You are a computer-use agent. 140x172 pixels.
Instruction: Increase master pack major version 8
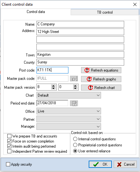click(x=54, y=86)
